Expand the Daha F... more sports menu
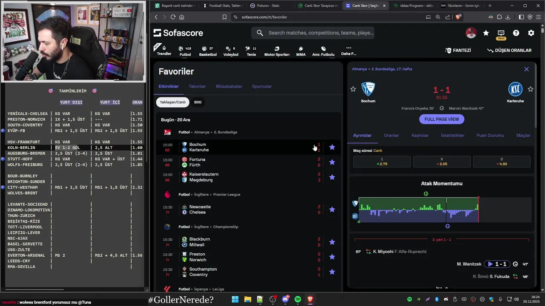 point(348,51)
